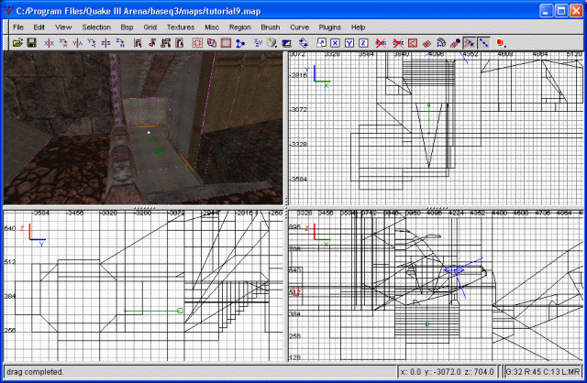Flip selection along the Z axis
This screenshot has height=383, width=587.
pyautogui.click(x=106, y=43)
